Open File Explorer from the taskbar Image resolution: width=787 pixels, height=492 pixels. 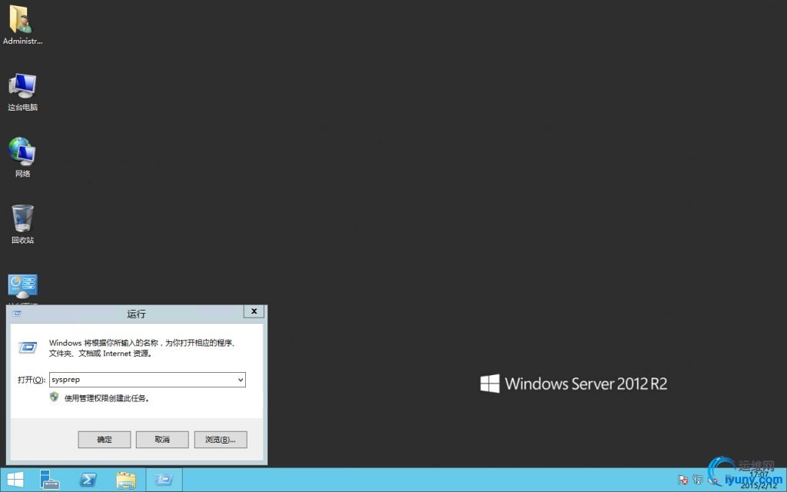[126, 480]
